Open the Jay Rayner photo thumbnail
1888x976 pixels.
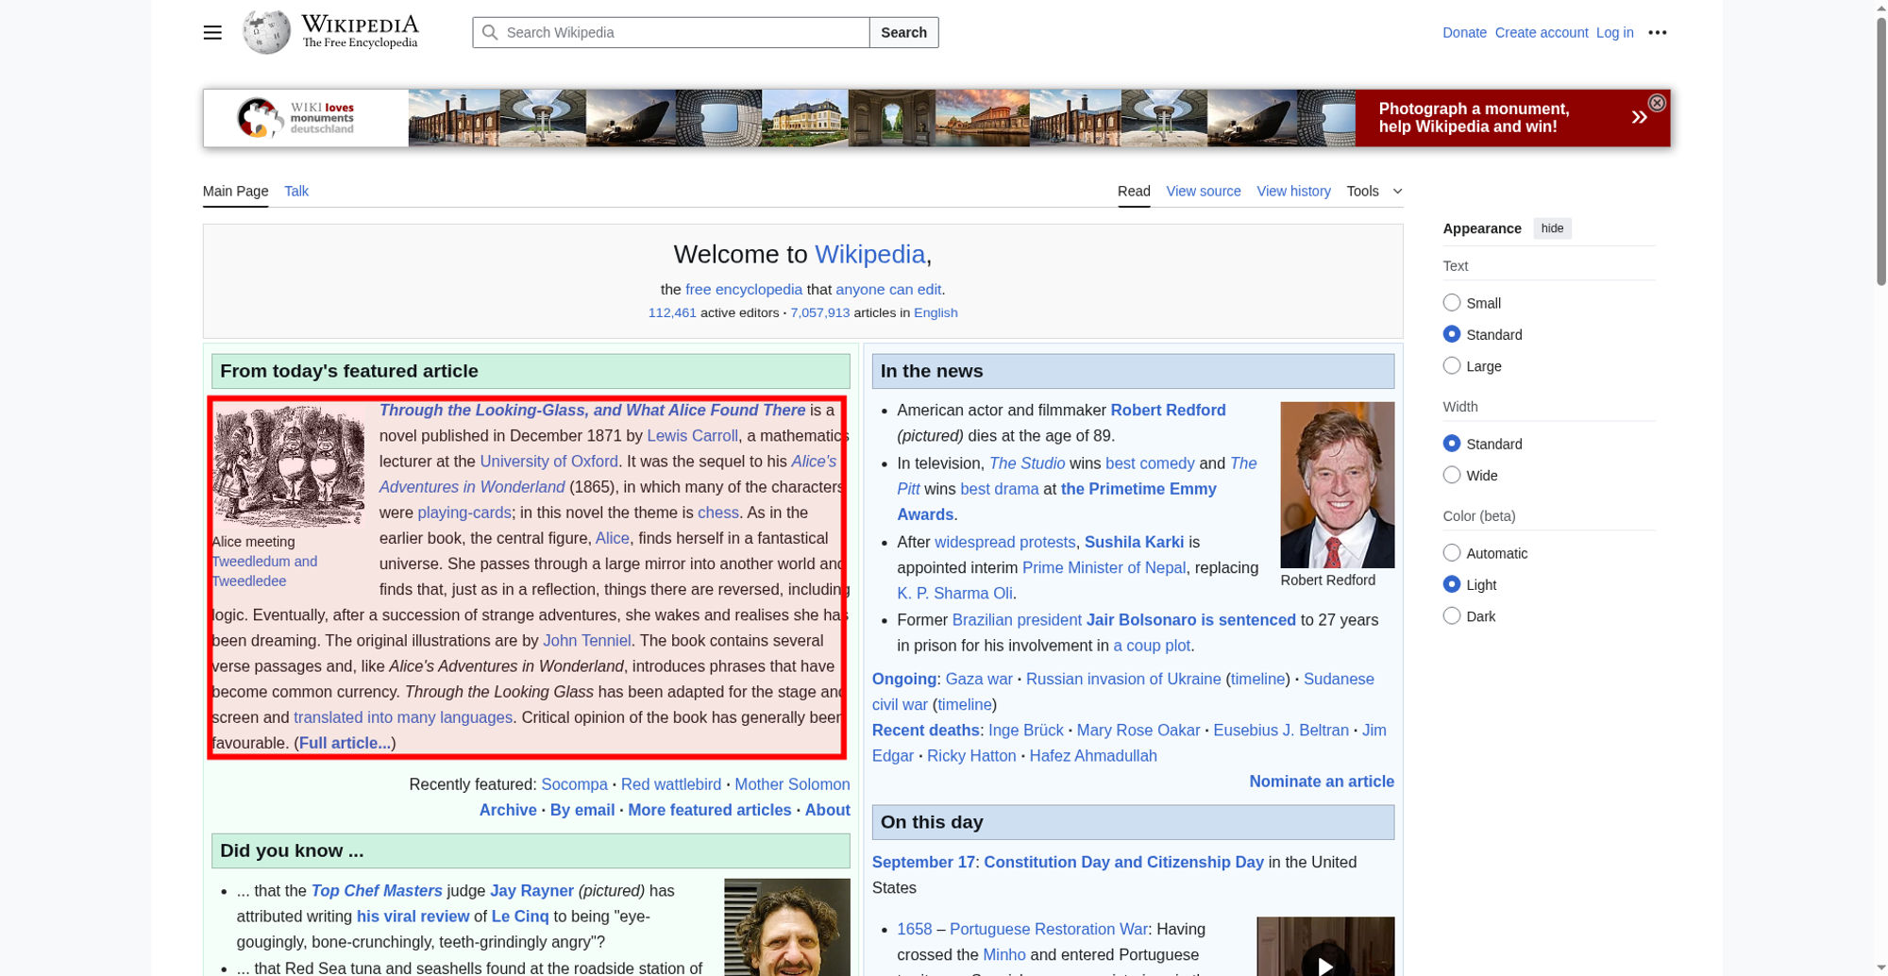coord(787,927)
